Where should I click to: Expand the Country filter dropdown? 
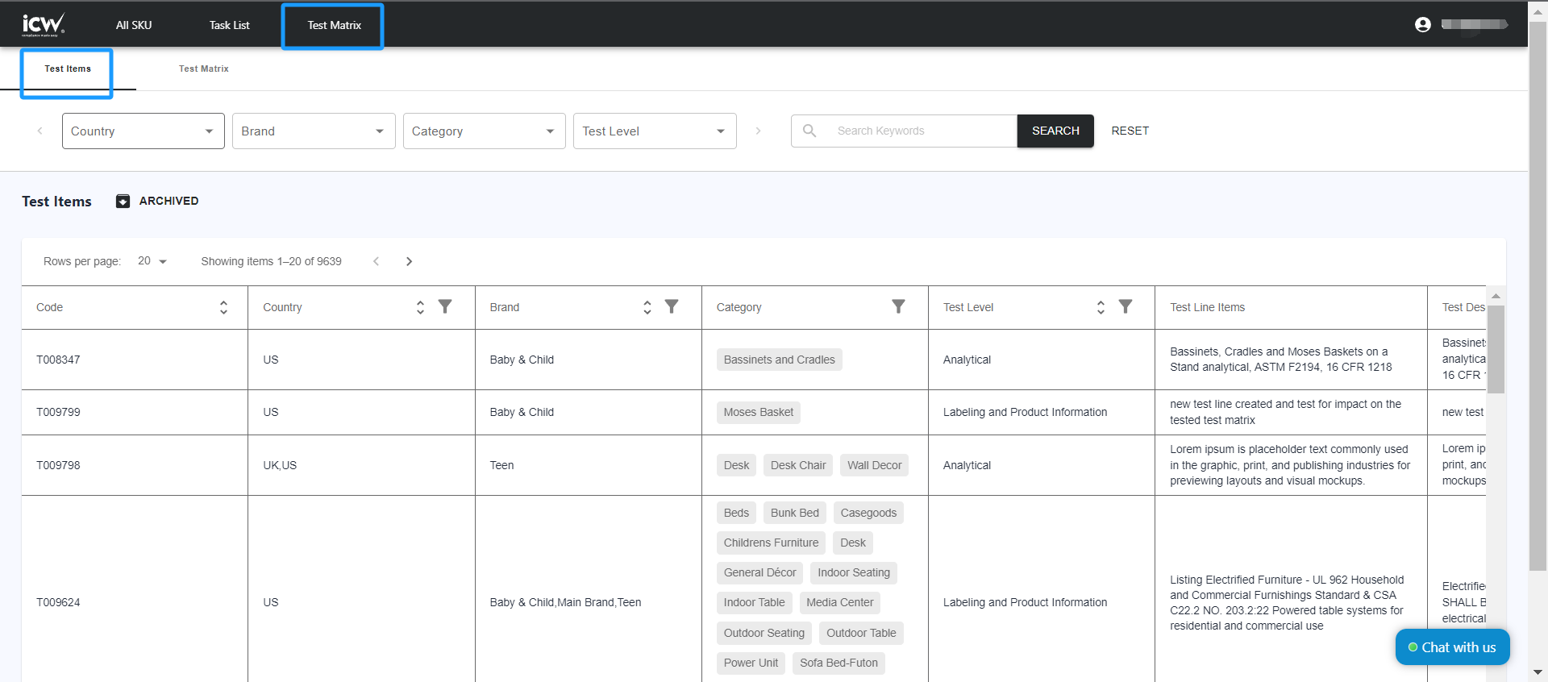tap(143, 131)
